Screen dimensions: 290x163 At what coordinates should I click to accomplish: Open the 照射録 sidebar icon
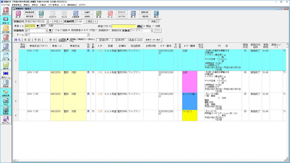pos(6,84)
